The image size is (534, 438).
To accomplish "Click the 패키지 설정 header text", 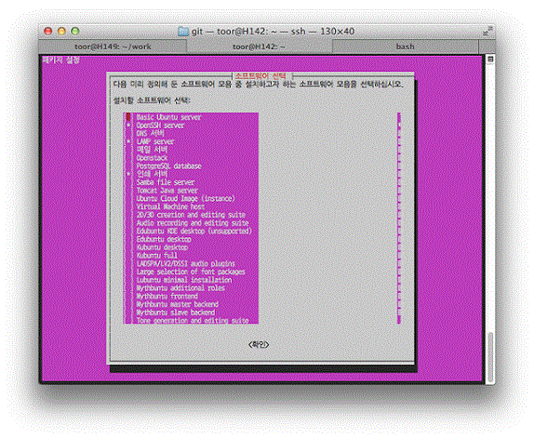I will click(61, 60).
